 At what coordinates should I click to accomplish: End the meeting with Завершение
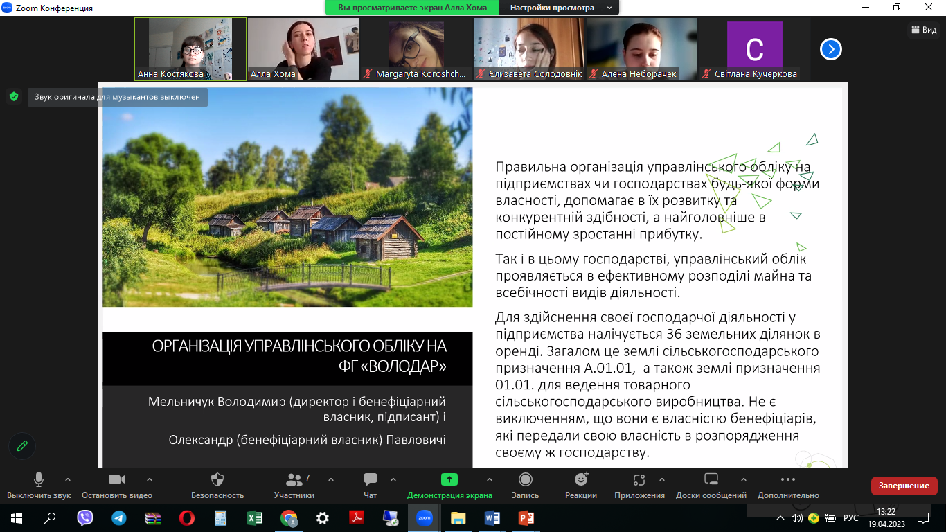pyautogui.click(x=904, y=486)
